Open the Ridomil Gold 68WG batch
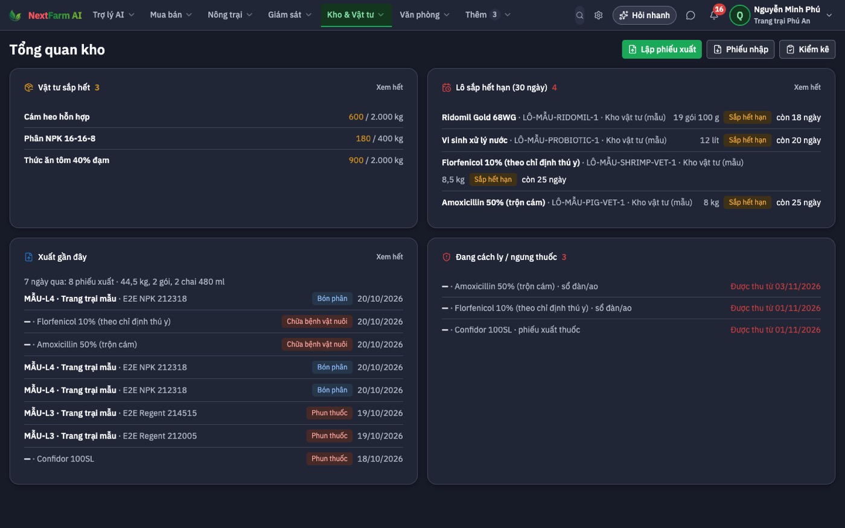845x528 pixels. coord(631,118)
